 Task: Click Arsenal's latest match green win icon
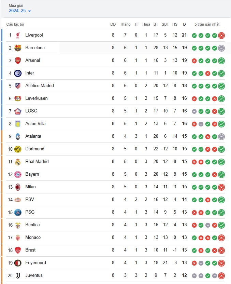[x=221, y=61]
